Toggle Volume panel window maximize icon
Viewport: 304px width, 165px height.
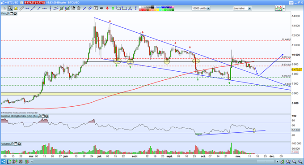(x=16, y=144)
